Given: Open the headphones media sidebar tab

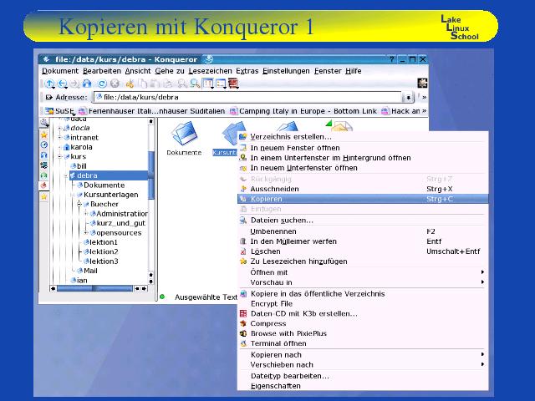Looking at the screenshot, I should pyautogui.click(x=44, y=155).
